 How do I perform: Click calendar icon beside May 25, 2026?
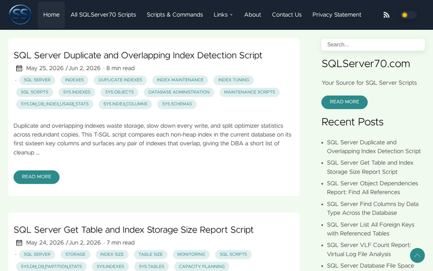(x=19, y=68)
